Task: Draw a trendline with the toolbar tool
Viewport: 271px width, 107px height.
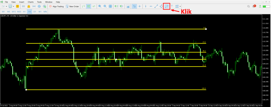Action: [156, 6]
